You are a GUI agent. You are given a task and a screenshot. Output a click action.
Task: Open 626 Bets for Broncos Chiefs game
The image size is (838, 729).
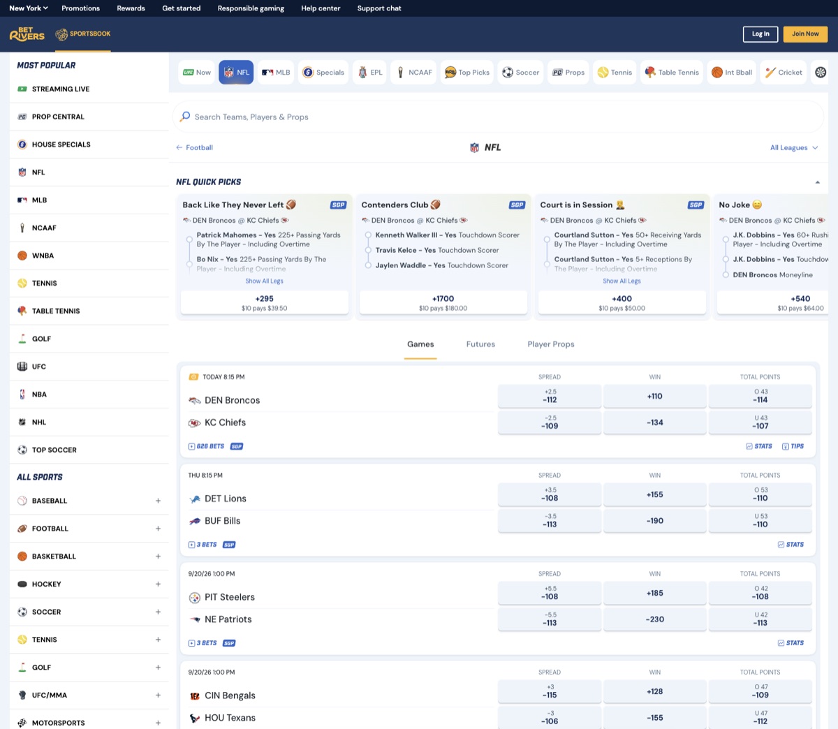(206, 446)
